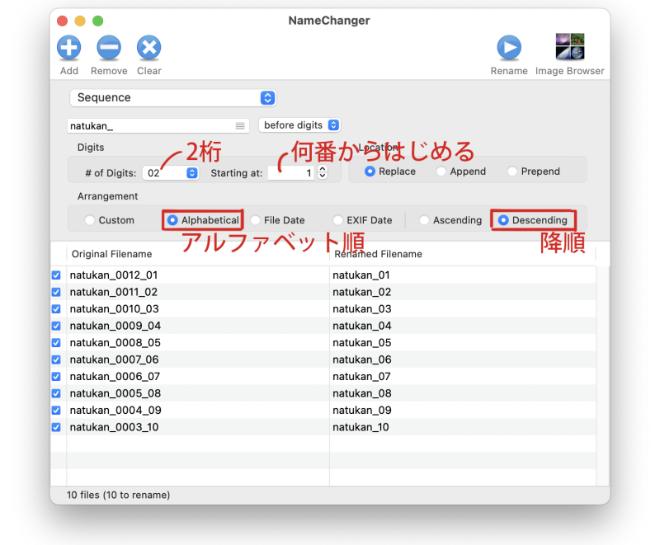
Task: Click the Rename play arrow icon
Action: tap(509, 48)
